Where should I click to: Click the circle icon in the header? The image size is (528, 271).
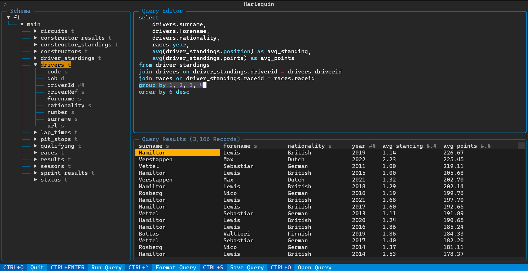click(5, 5)
